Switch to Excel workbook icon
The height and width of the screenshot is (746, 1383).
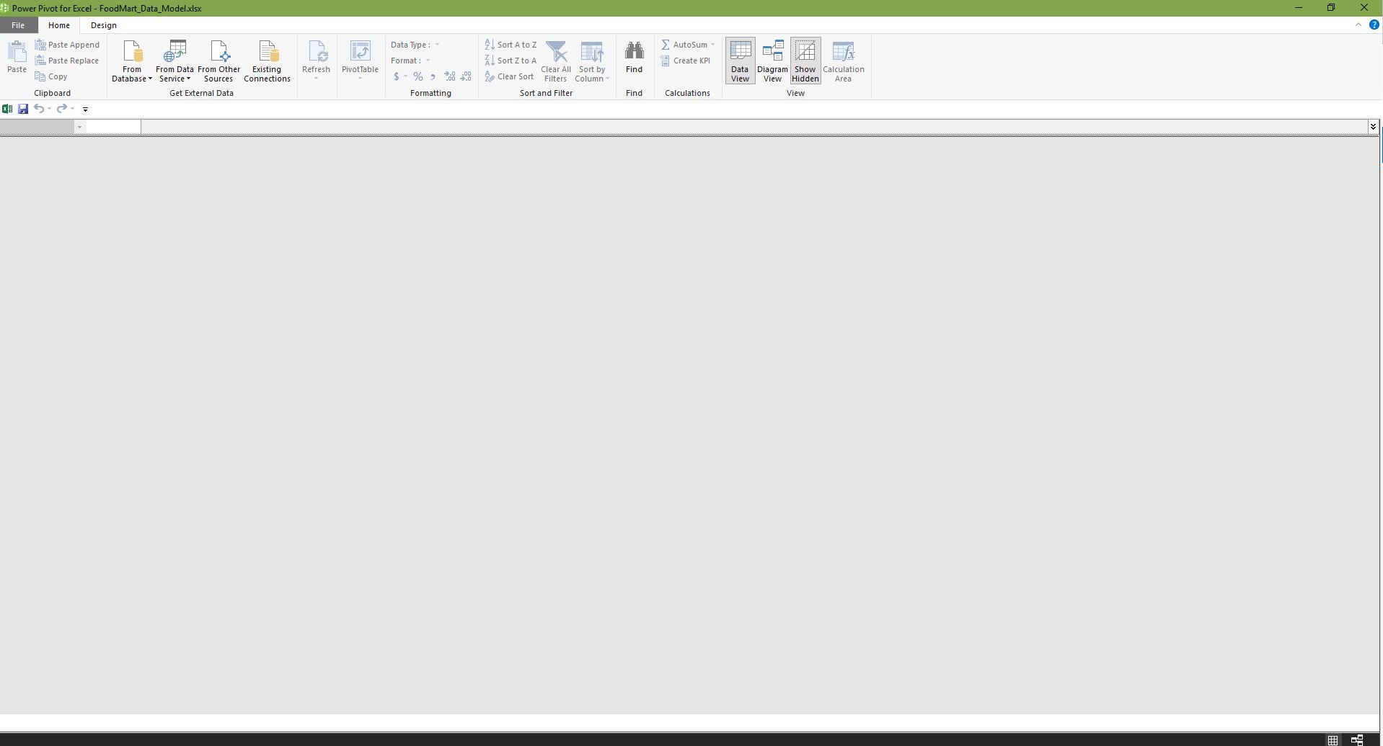click(x=7, y=109)
